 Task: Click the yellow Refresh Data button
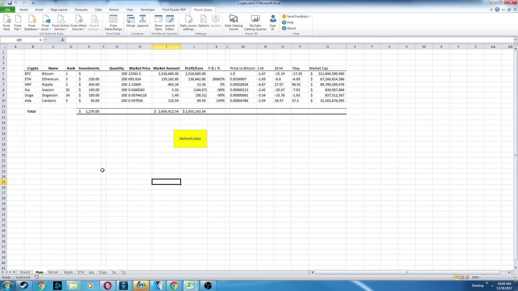click(x=190, y=139)
